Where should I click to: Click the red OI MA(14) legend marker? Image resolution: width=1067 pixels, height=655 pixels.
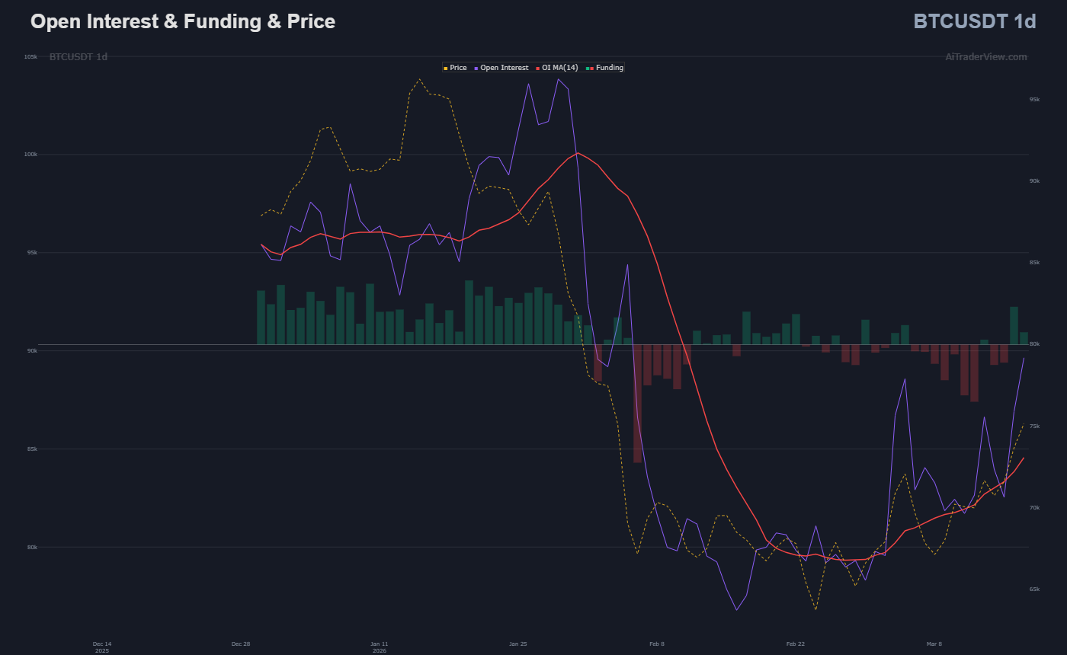[x=538, y=68]
